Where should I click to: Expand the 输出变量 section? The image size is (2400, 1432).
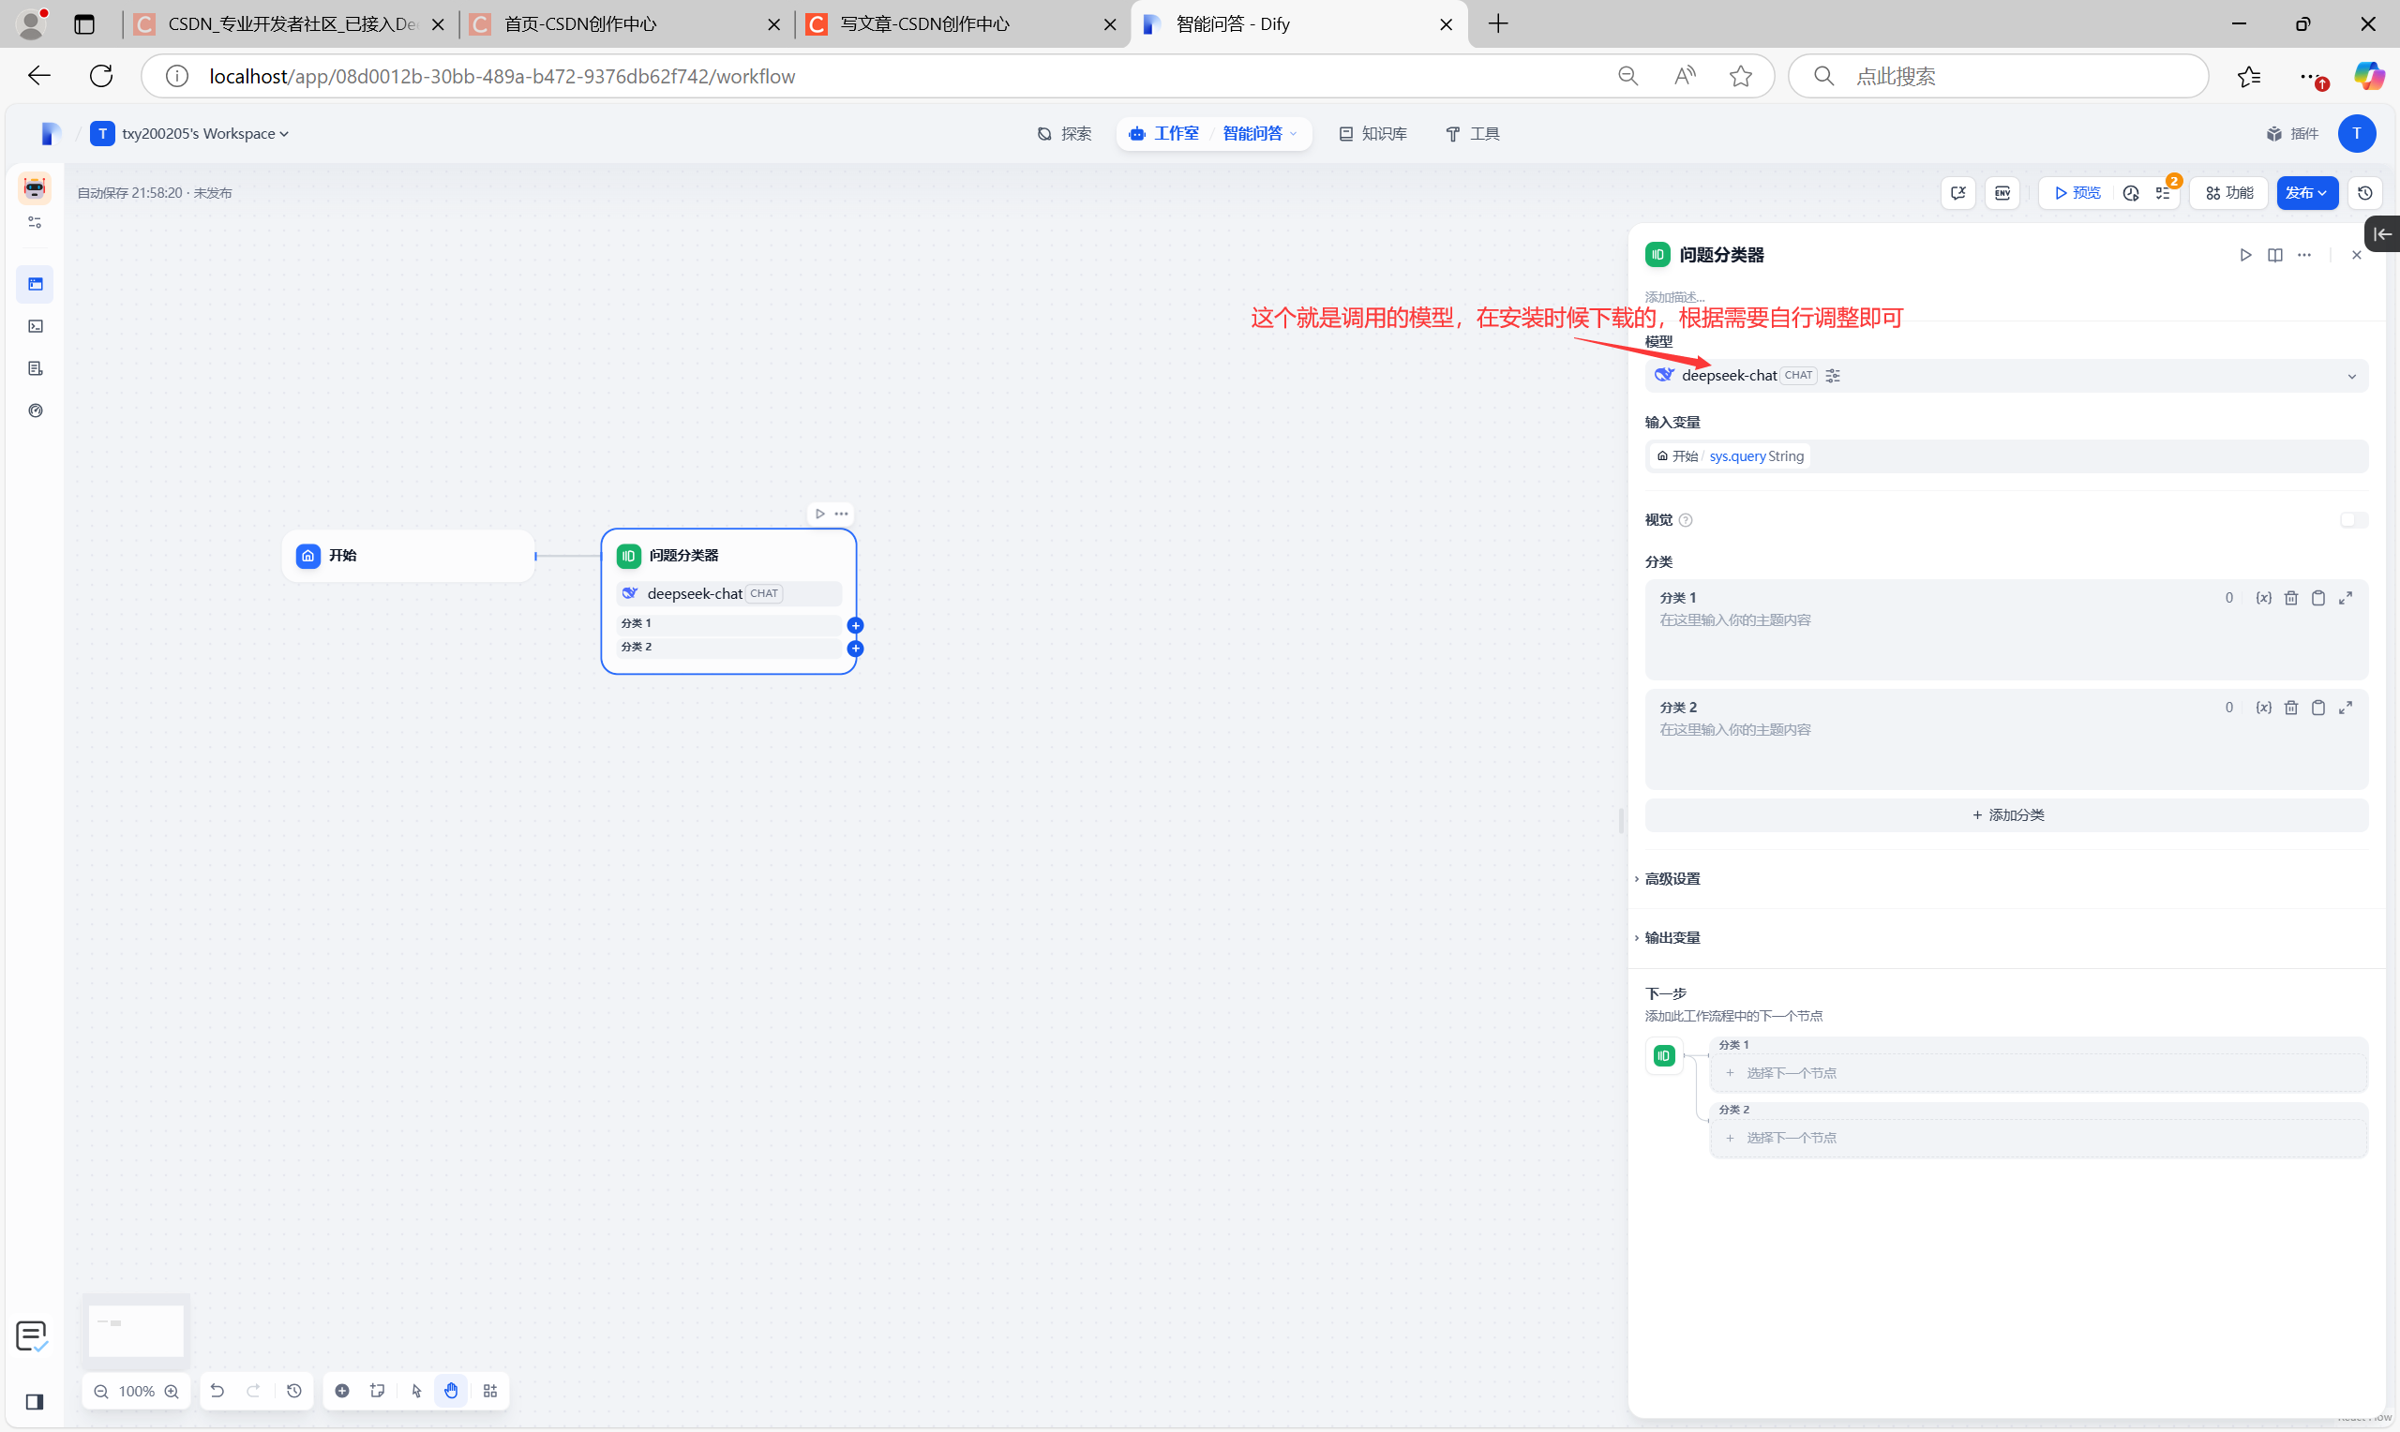click(x=1672, y=937)
